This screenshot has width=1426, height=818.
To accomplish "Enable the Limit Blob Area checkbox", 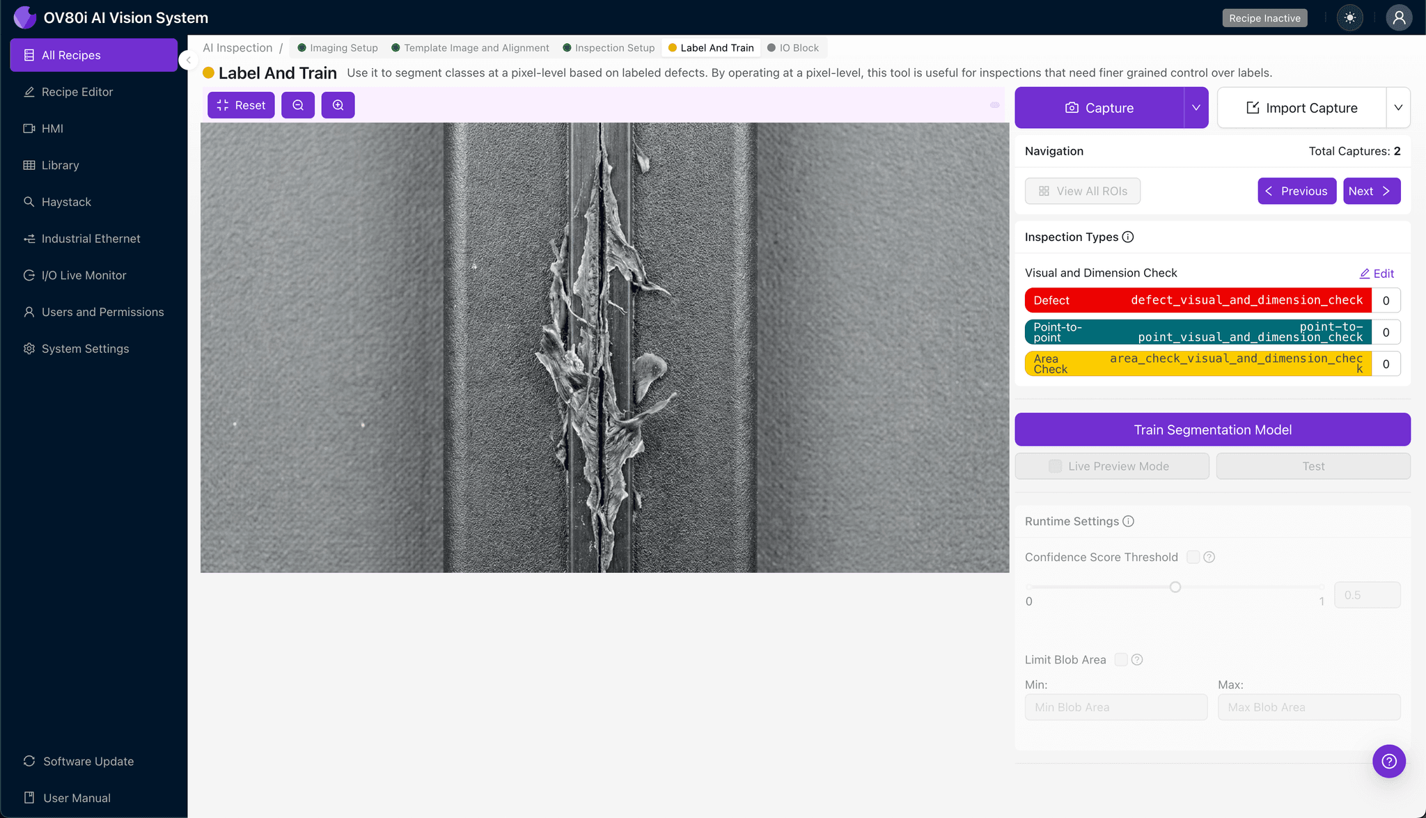I will (1121, 659).
